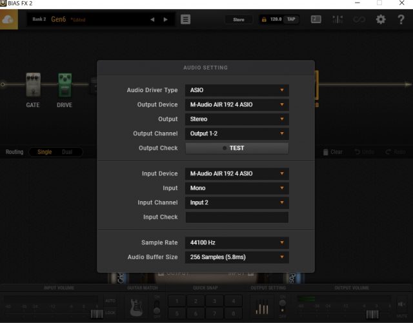Select Quick Snap slot 6
Viewport: 413px width, 323px height.
point(196,313)
